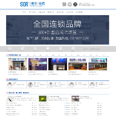Click the first circular icon in the gray bar
Screen dimensions: 116x116
click(x=10, y=48)
